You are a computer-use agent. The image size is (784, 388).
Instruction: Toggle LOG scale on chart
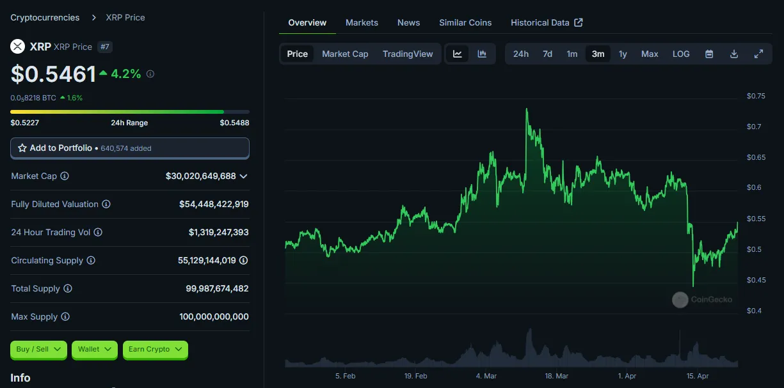pyautogui.click(x=681, y=54)
